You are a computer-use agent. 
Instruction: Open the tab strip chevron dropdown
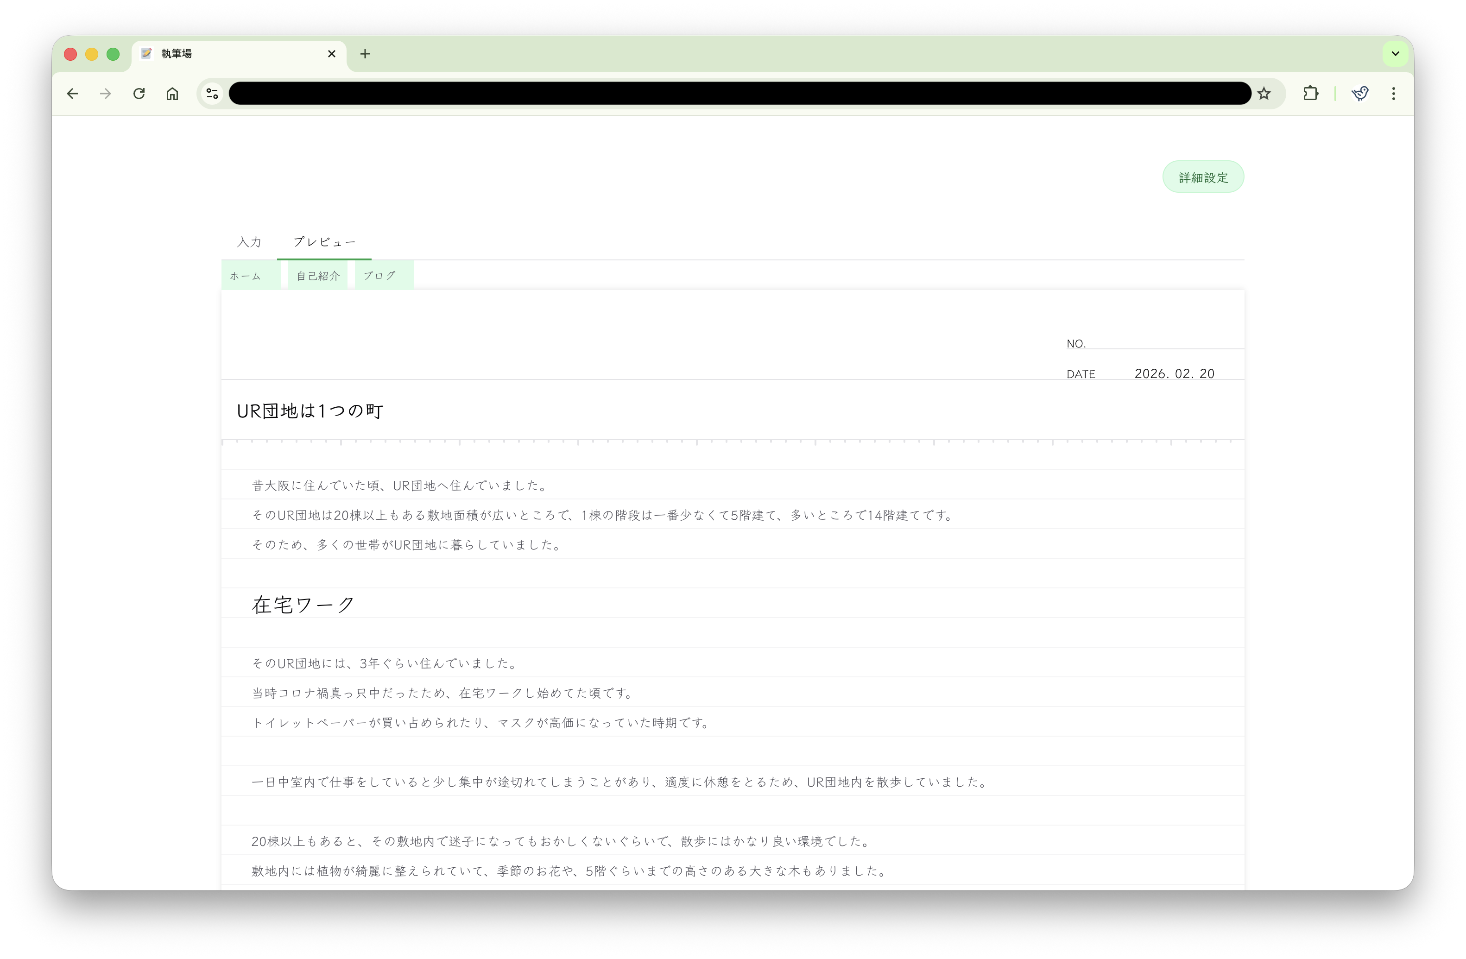1395,54
